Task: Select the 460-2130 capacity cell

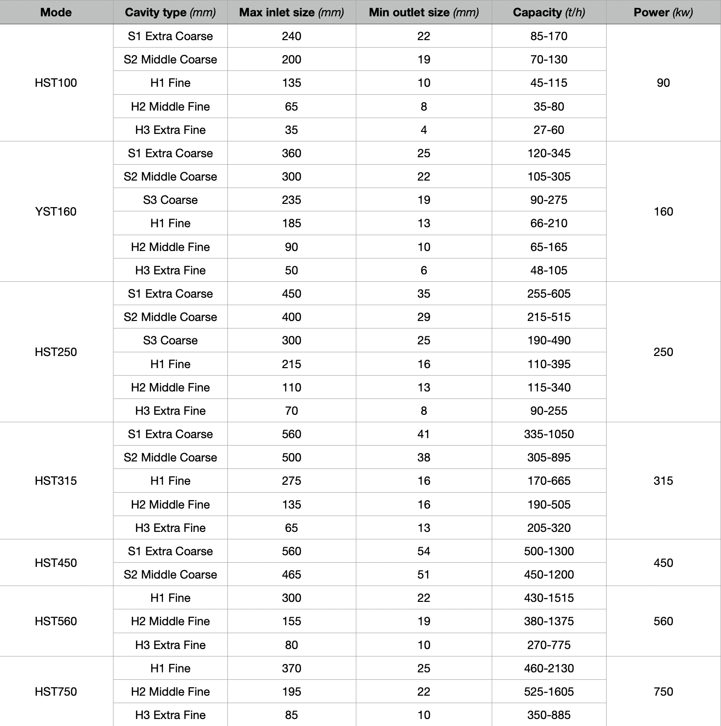Action: pos(549,668)
